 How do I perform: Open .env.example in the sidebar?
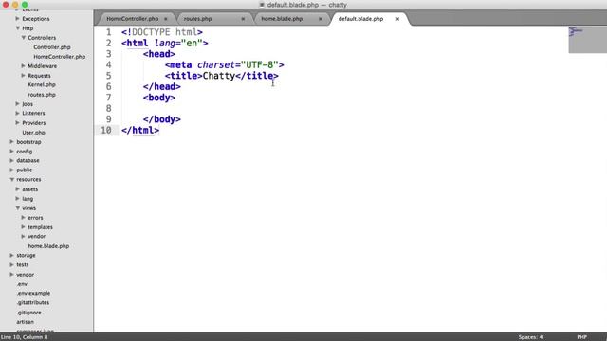pos(33,293)
